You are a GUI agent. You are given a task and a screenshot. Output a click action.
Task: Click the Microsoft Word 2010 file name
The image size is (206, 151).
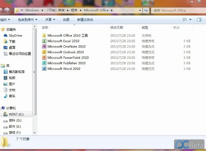click(64, 69)
